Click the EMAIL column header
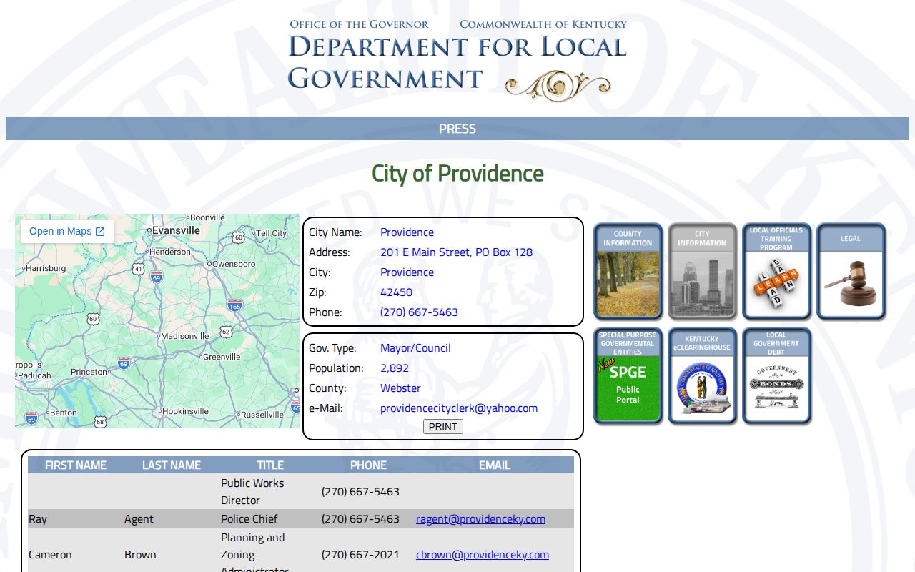 495,465
